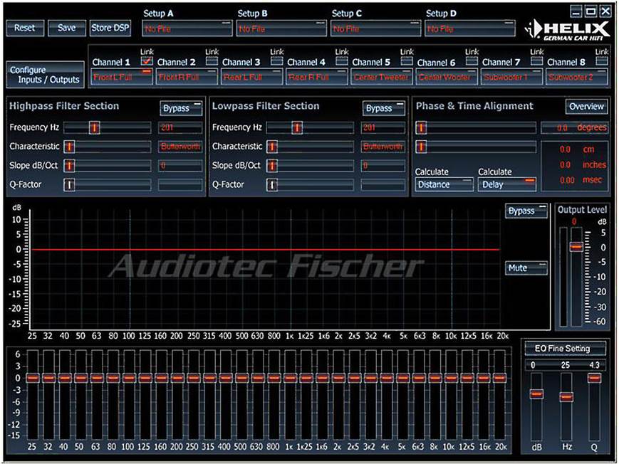
Task: Enable the Channel 2 Link checkbox
Action: [212, 61]
